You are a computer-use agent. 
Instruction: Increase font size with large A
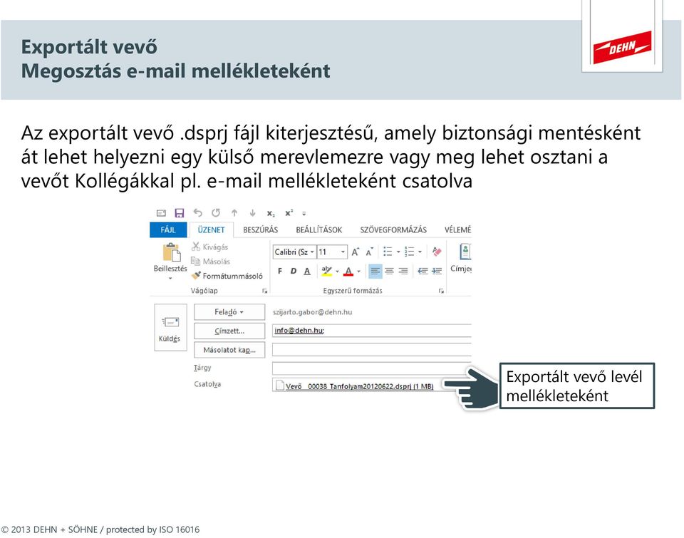(356, 252)
